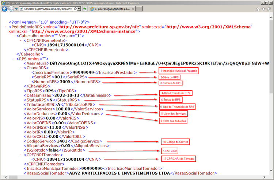This screenshot has width=274, height=180.
Task: Click the browser Forward arrow button
Action: 11,9
